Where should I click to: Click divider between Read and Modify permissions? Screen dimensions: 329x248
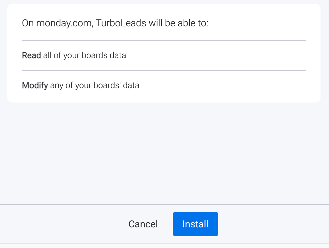[x=164, y=70]
